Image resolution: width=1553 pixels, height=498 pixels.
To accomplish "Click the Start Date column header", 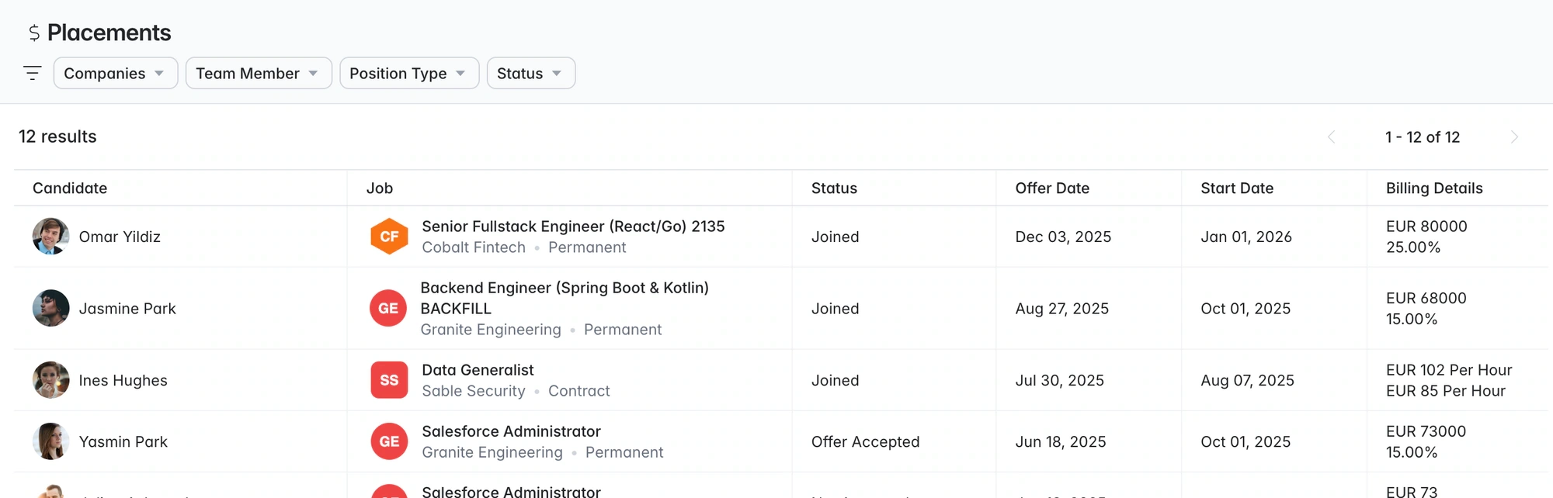I will coord(1237,188).
